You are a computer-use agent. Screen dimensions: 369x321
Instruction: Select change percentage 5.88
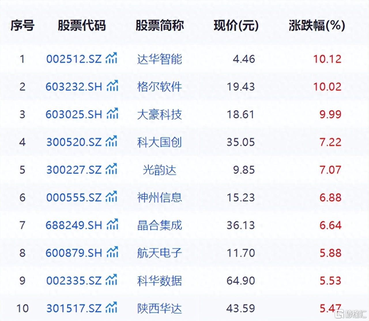(x=330, y=253)
